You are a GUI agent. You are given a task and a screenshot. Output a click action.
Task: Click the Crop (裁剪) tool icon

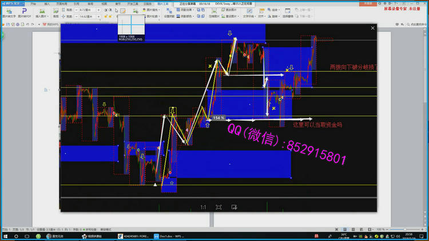coord(56,11)
